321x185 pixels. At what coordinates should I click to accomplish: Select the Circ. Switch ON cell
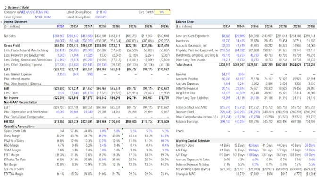pos(162,12)
